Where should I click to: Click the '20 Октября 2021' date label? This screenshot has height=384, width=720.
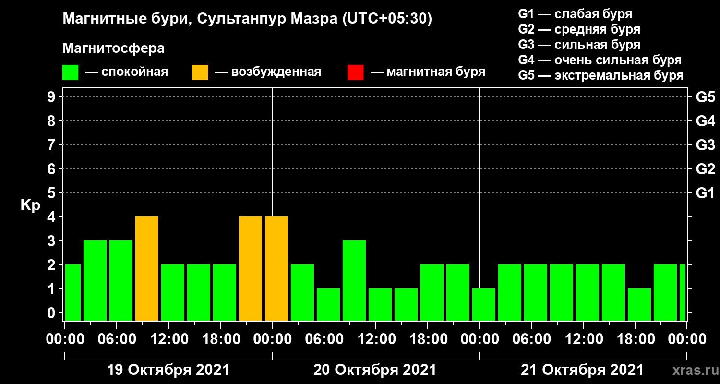coord(375,371)
